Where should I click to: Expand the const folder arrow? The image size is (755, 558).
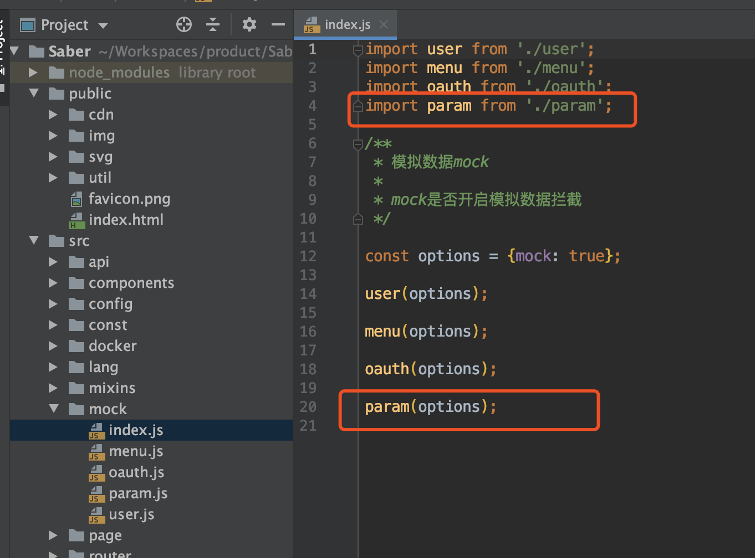pyautogui.click(x=53, y=325)
